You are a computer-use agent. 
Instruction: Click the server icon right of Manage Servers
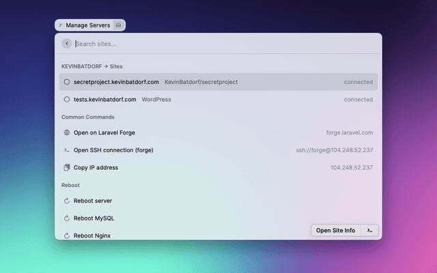[x=118, y=25]
